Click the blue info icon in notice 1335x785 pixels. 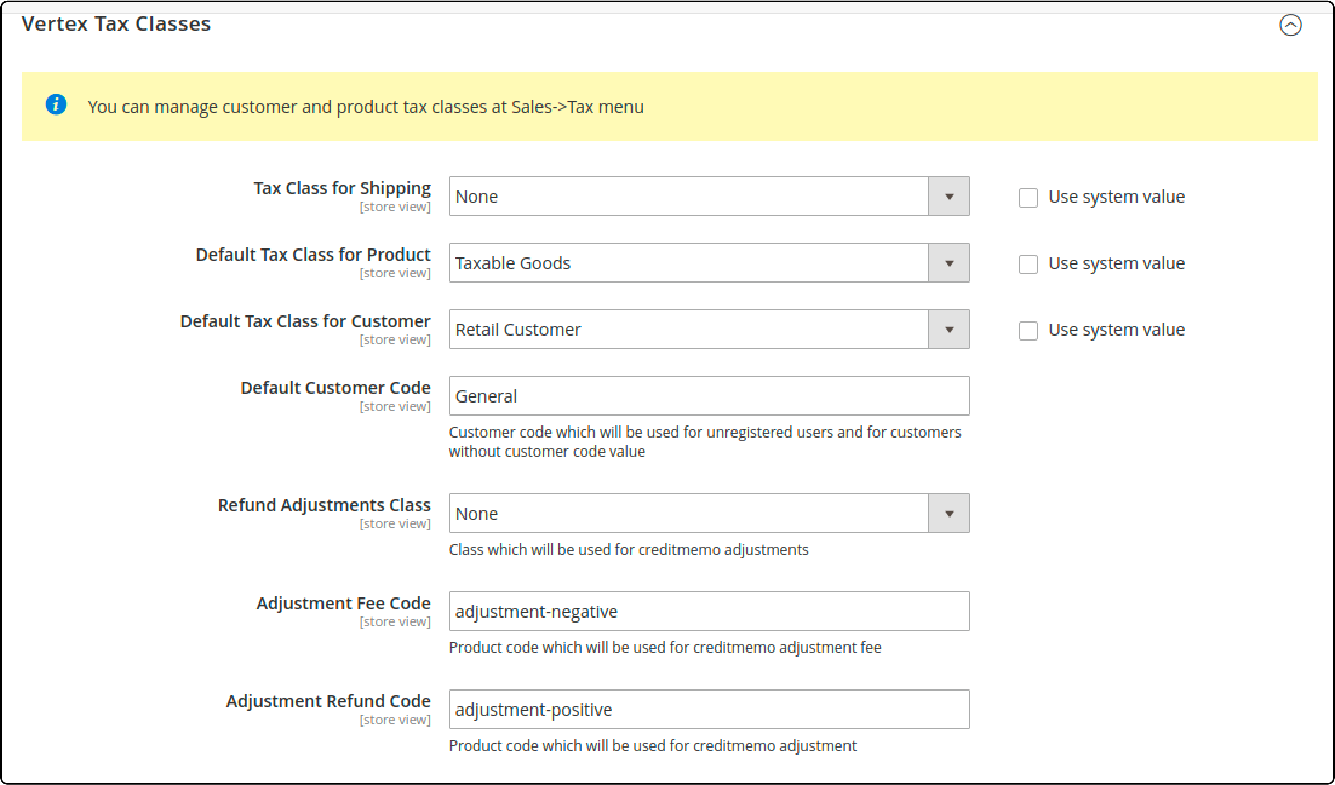pyautogui.click(x=56, y=104)
